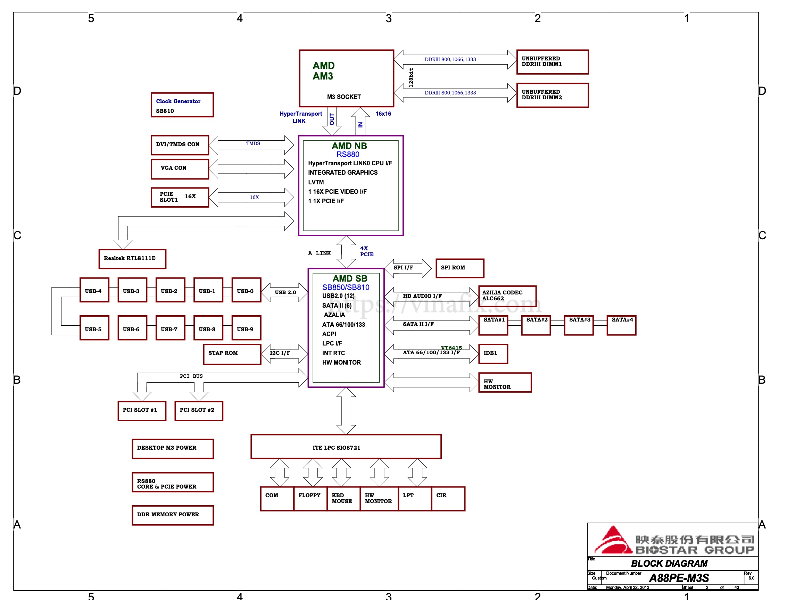Image resolution: width=787 pixels, height=600 pixels.
Task: Click the BLOCK DIAGRAM title
Action: pos(669,564)
